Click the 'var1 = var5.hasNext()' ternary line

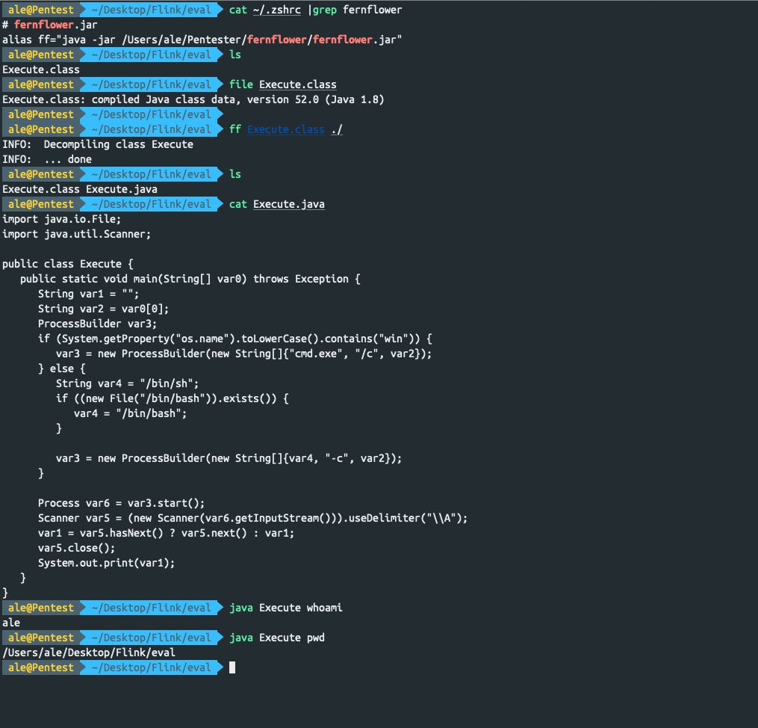click(166, 534)
